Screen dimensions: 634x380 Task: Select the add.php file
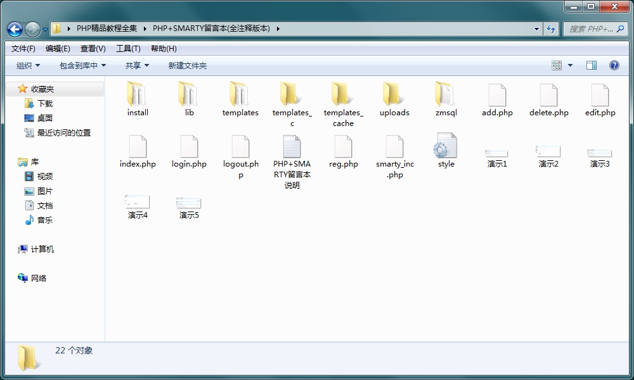pyautogui.click(x=497, y=100)
